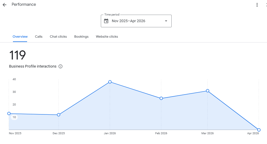267x144 pixels.
Task: Click the Jan 2026 peak data point
Action: tap(110, 82)
